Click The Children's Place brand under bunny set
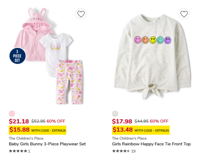Viewport: 198px width, 153px height. tap(26, 138)
